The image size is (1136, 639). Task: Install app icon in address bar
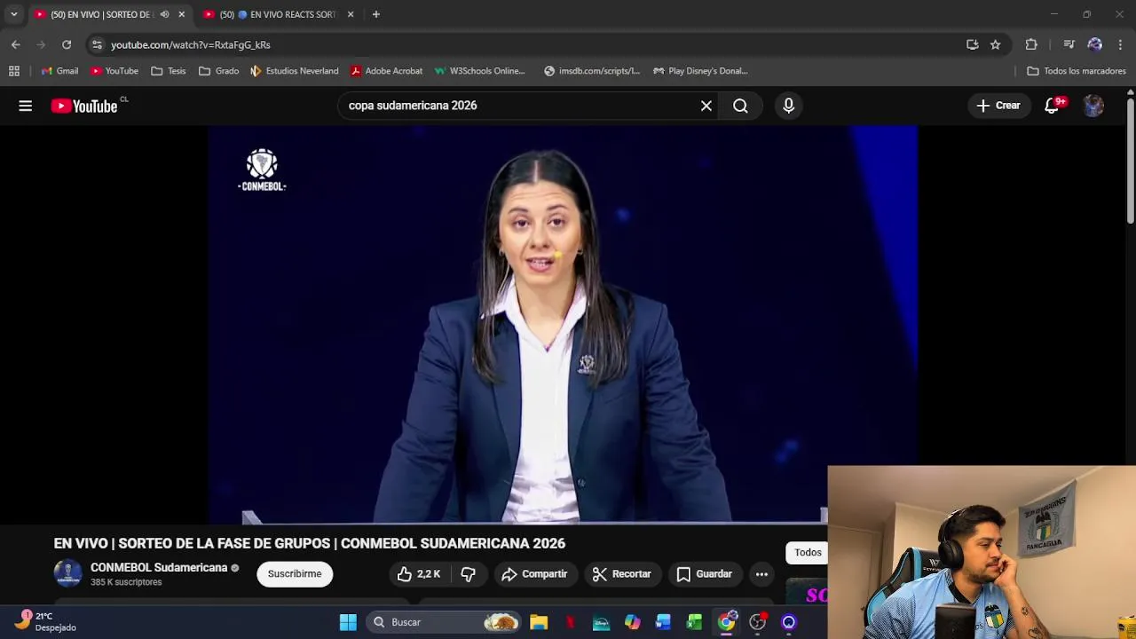coord(973,44)
